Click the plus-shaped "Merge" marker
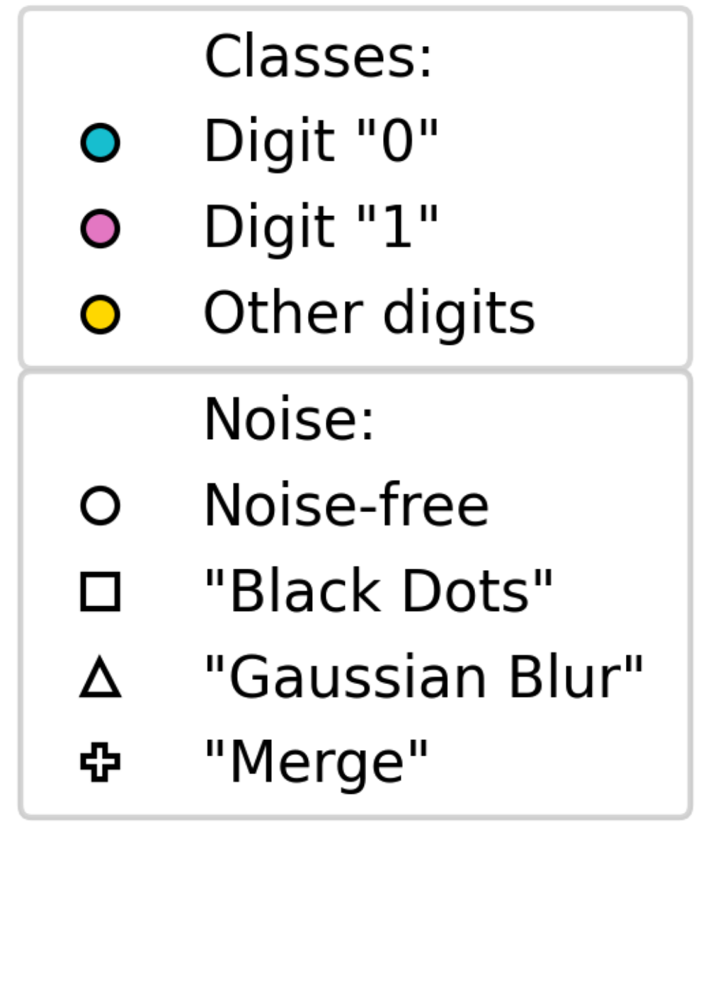The height and width of the screenshot is (1007, 708). pyautogui.click(x=100, y=763)
